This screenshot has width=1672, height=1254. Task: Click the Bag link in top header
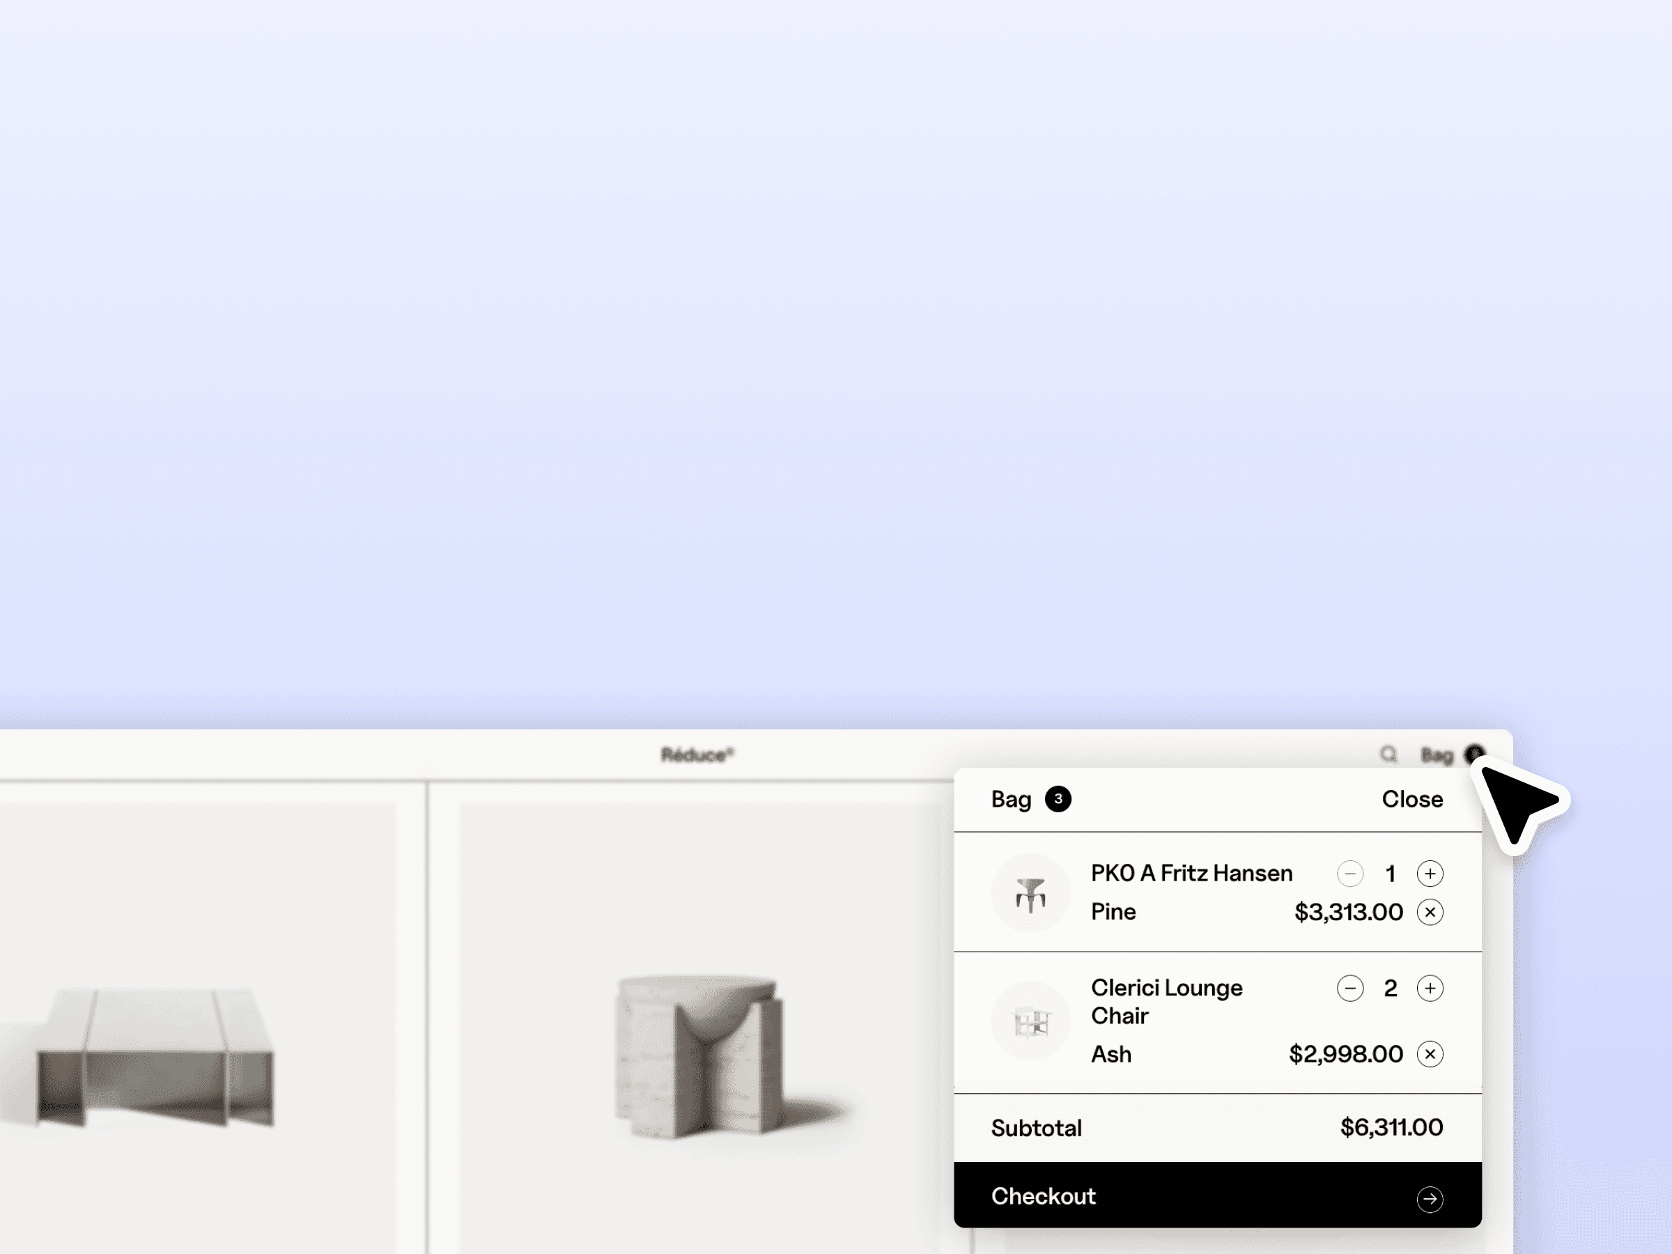click(1436, 755)
